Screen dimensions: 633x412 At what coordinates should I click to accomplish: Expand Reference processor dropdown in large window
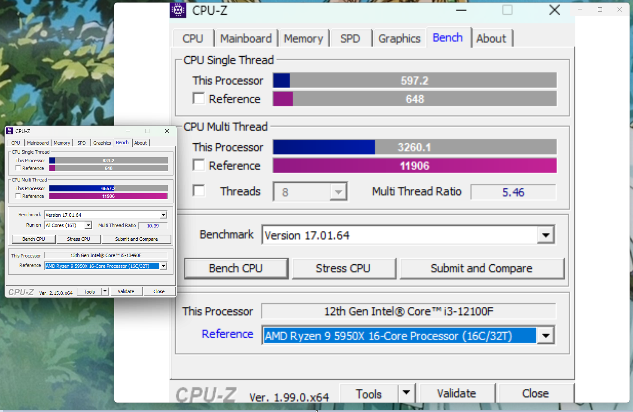point(546,336)
